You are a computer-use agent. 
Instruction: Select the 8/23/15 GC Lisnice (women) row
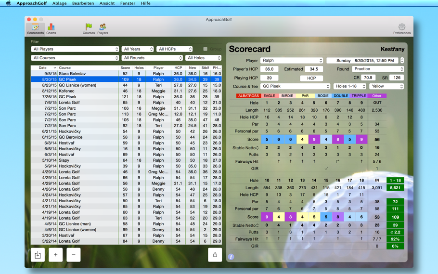[126, 85]
